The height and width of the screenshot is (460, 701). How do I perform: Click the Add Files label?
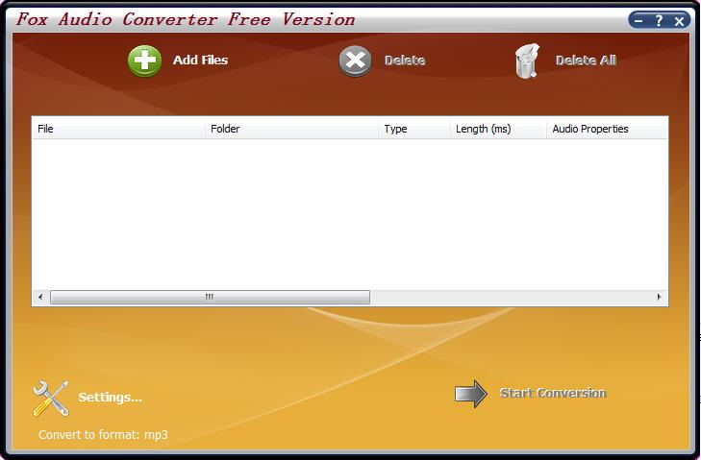[x=200, y=60]
